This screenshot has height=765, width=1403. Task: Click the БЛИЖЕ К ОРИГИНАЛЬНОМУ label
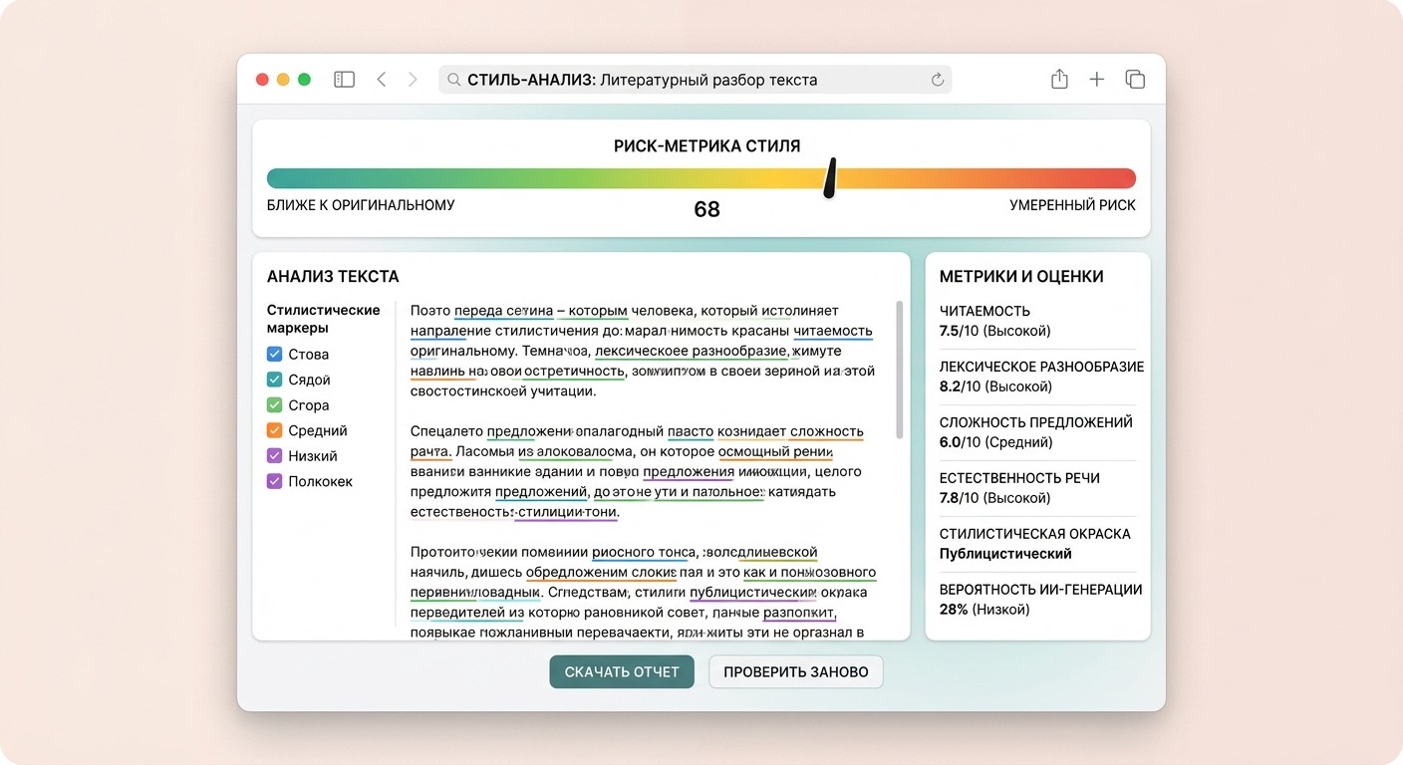pyautogui.click(x=361, y=205)
